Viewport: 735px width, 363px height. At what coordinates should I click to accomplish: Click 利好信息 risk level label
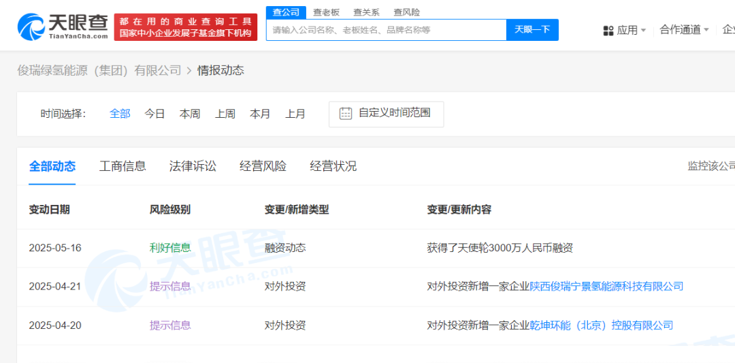tap(170, 248)
